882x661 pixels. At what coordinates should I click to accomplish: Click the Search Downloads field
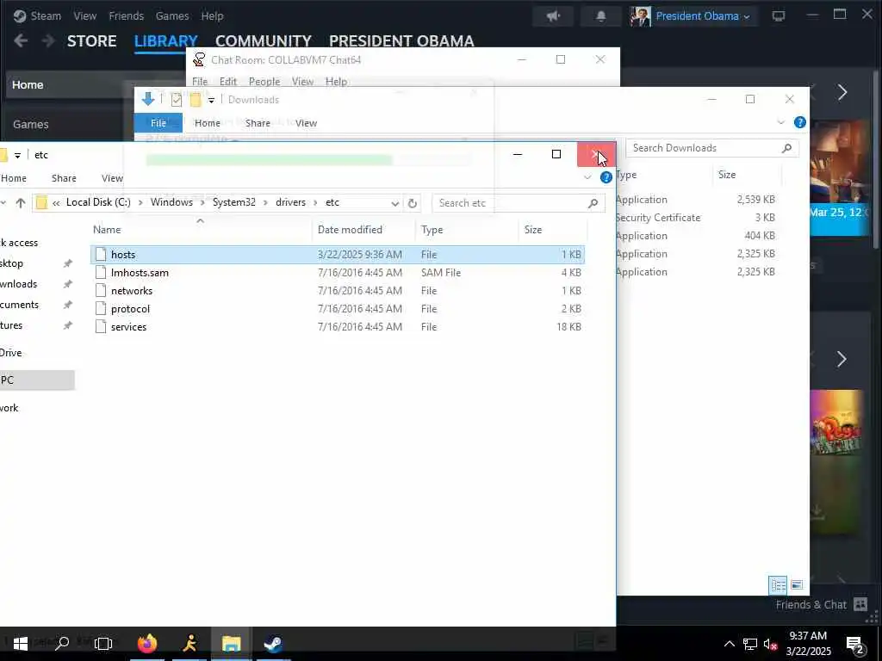712,148
